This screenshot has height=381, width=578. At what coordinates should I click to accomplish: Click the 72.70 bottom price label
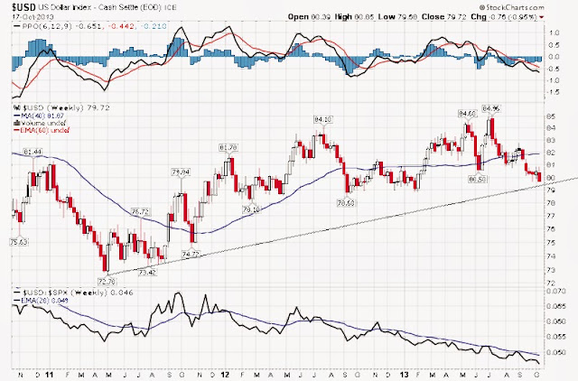(107, 282)
